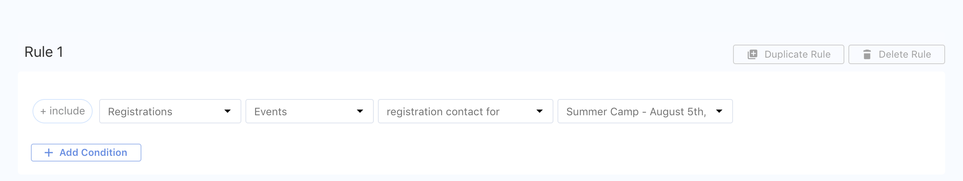The width and height of the screenshot is (963, 181).
Task: Click the registration contact for field
Action: coord(466,111)
